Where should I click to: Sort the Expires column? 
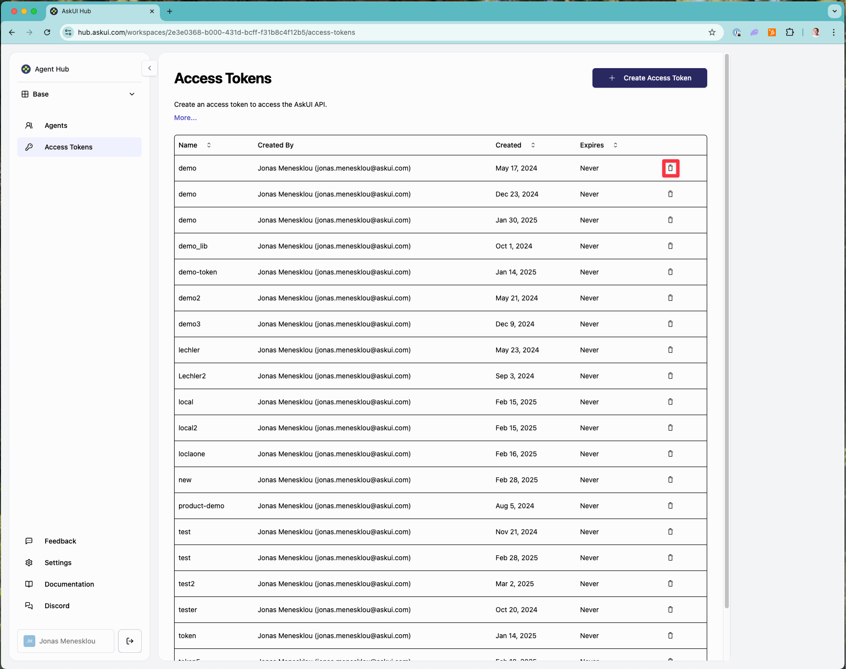pos(615,145)
